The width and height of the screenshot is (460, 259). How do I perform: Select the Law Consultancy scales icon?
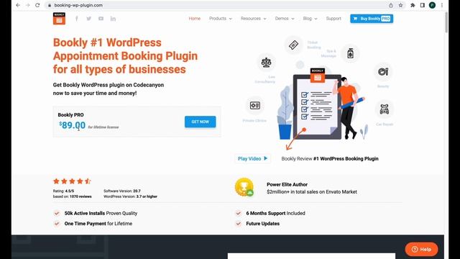pos(266,63)
